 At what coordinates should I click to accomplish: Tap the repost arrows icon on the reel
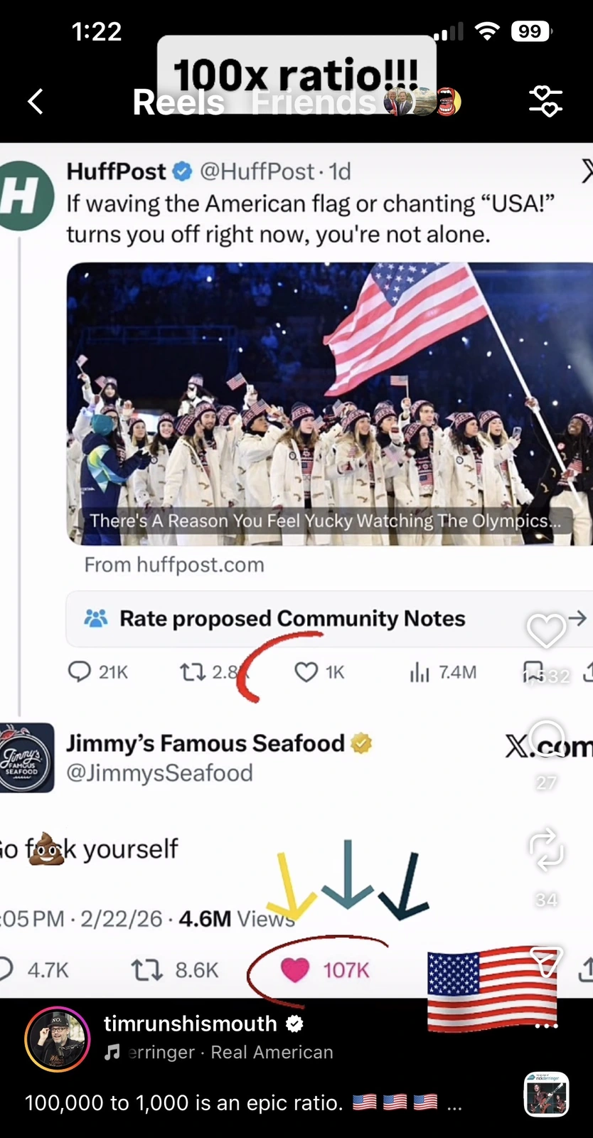[546, 851]
